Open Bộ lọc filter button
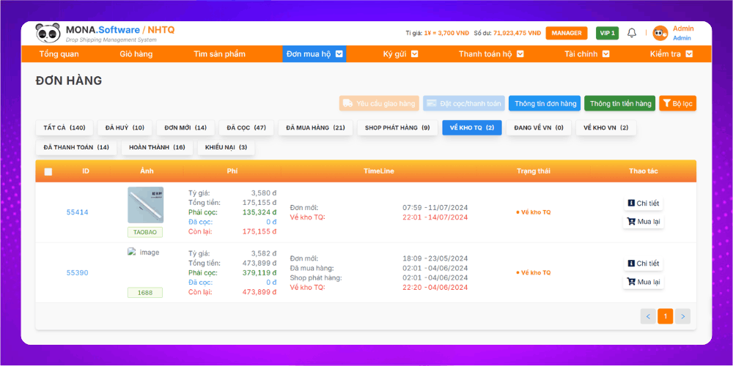This screenshot has width=733, height=366. click(x=677, y=104)
